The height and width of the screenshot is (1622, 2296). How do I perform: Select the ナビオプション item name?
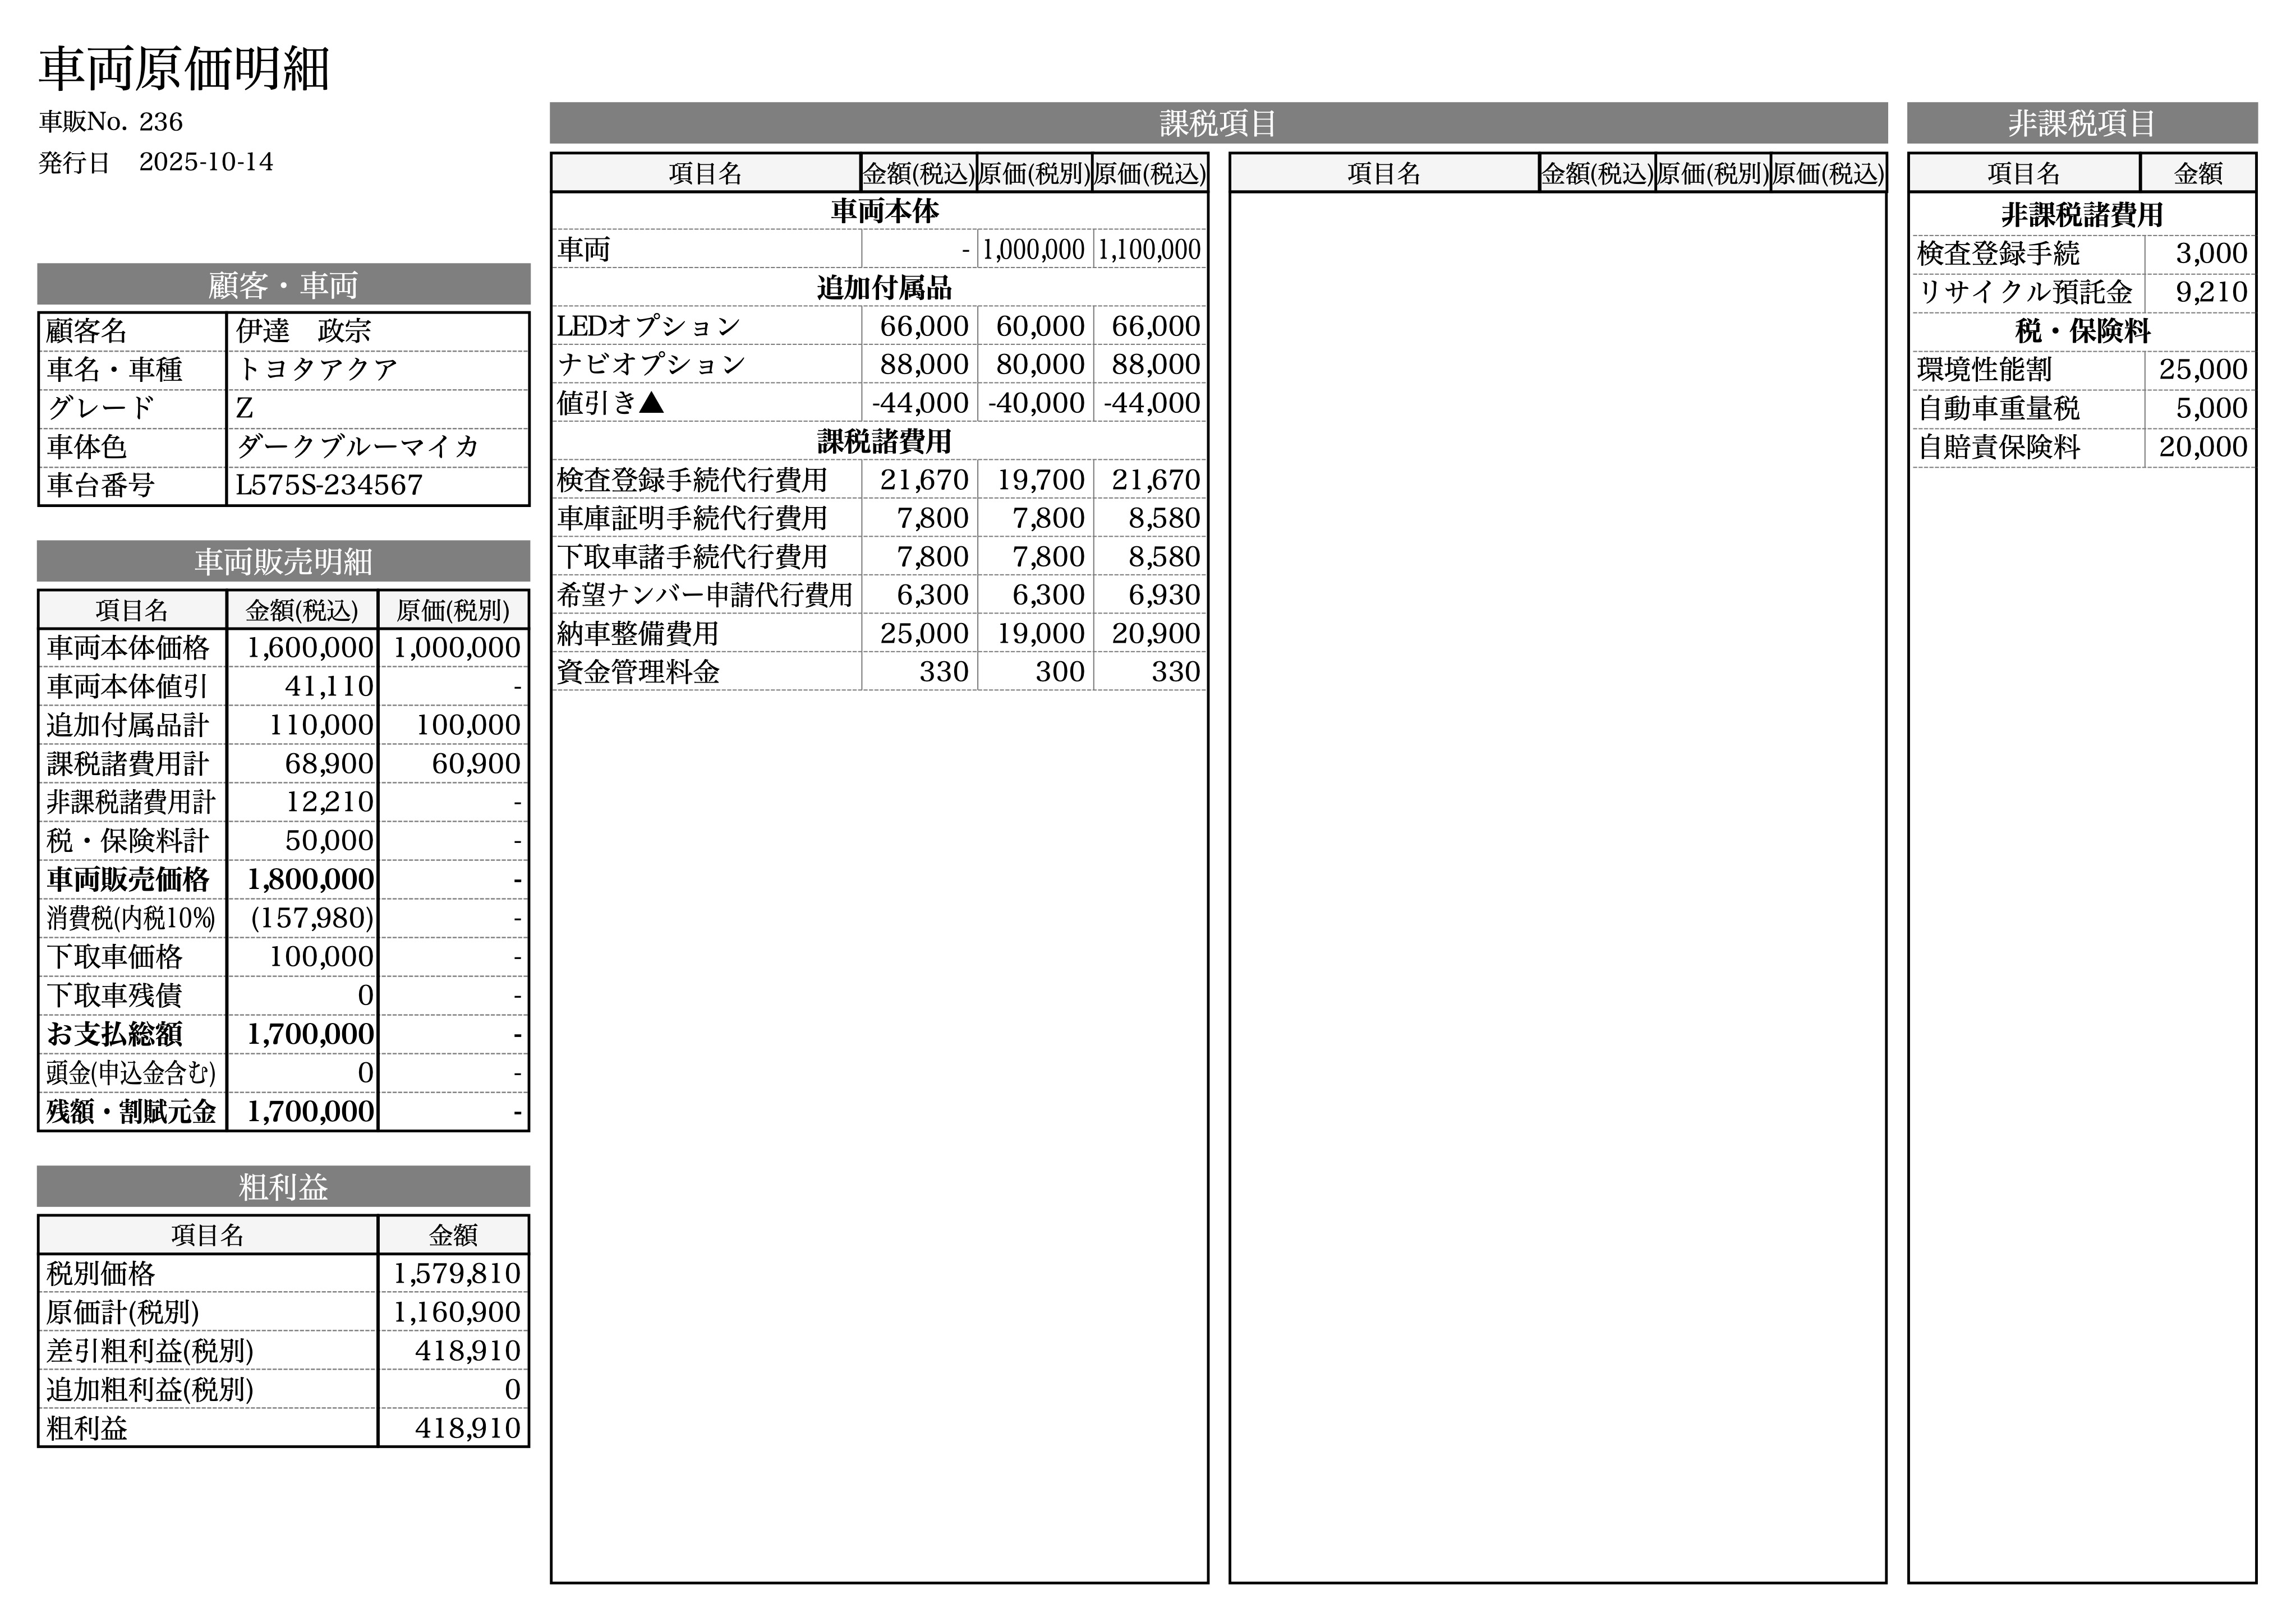tap(651, 364)
